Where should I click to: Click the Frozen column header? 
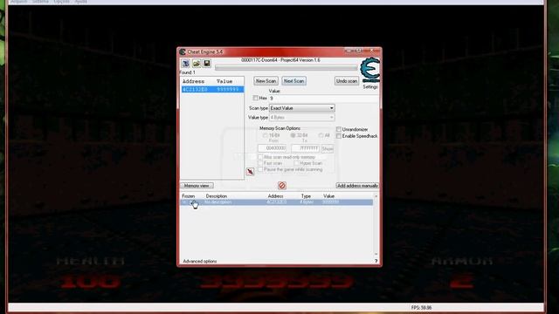(x=189, y=196)
